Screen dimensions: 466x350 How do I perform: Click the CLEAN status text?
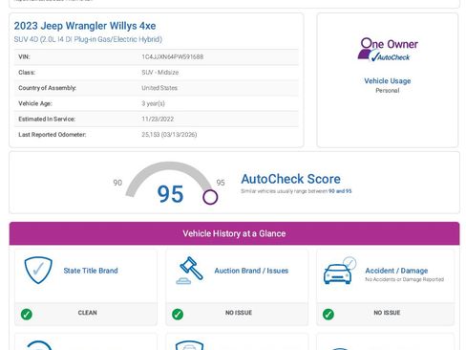click(87, 313)
